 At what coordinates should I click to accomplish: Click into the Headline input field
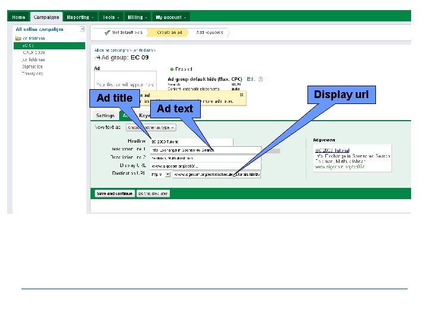191,142
